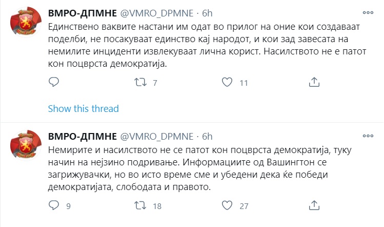Open more options menu on first tweet
The image size is (384, 227).
click(368, 13)
